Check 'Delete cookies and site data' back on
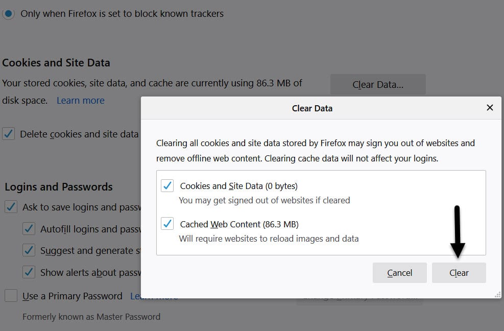504x331 pixels. point(8,134)
